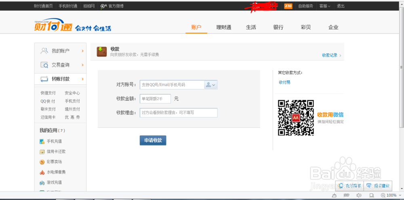
Task: Click the 水电煤缴费 text label
Action: [56, 172]
